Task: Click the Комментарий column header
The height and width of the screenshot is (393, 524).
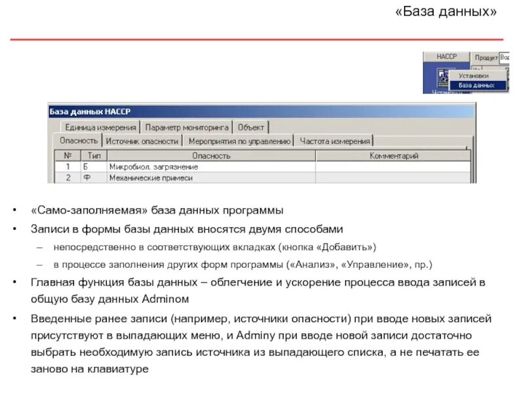Action: click(394, 156)
